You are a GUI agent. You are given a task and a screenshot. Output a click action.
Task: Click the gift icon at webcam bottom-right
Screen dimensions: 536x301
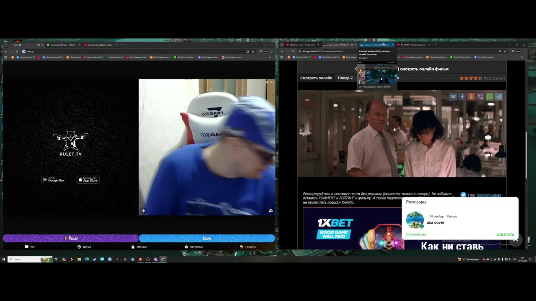pos(271,211)
